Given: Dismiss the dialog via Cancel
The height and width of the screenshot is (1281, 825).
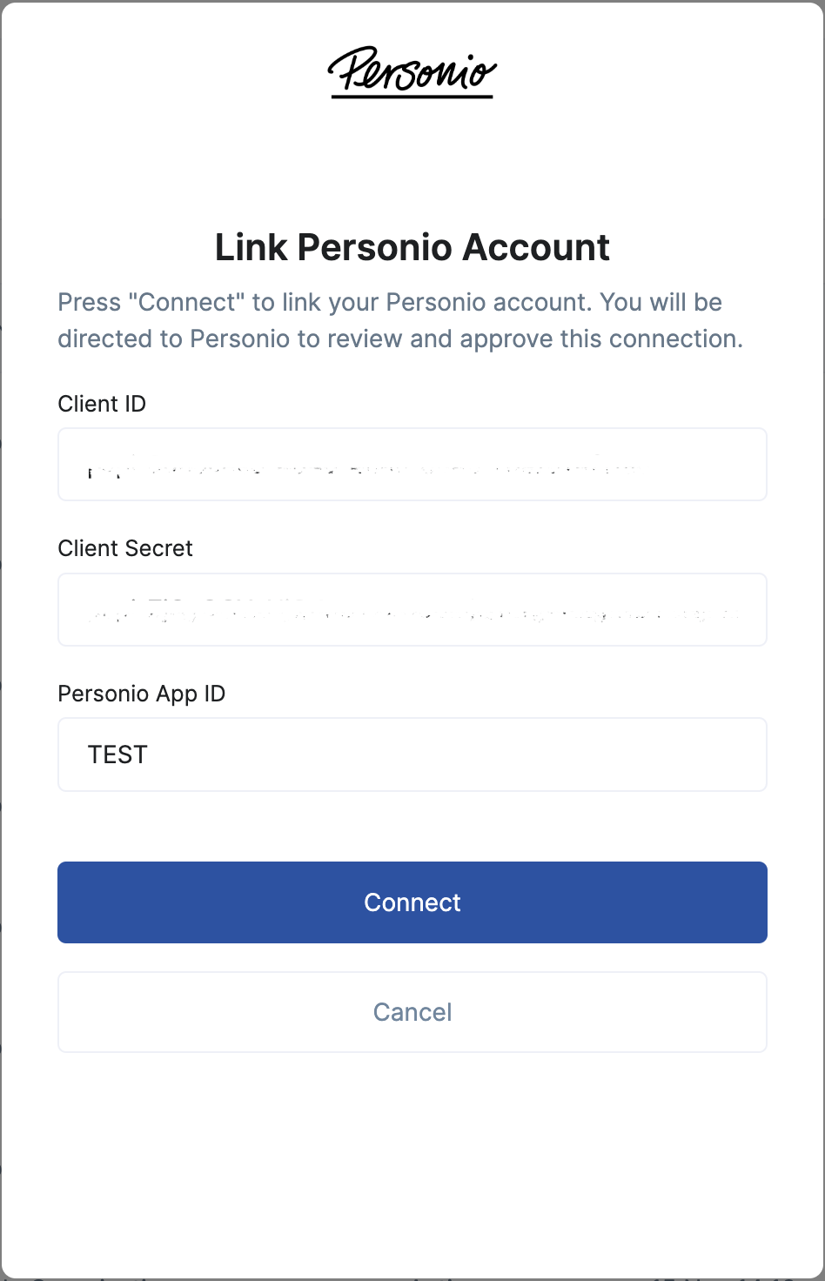Looking at the screenshot, I should coord(412,1011).
